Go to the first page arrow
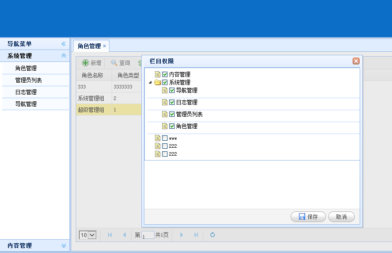This screenshot has width=392, height=253. click(x=110, y=235)
